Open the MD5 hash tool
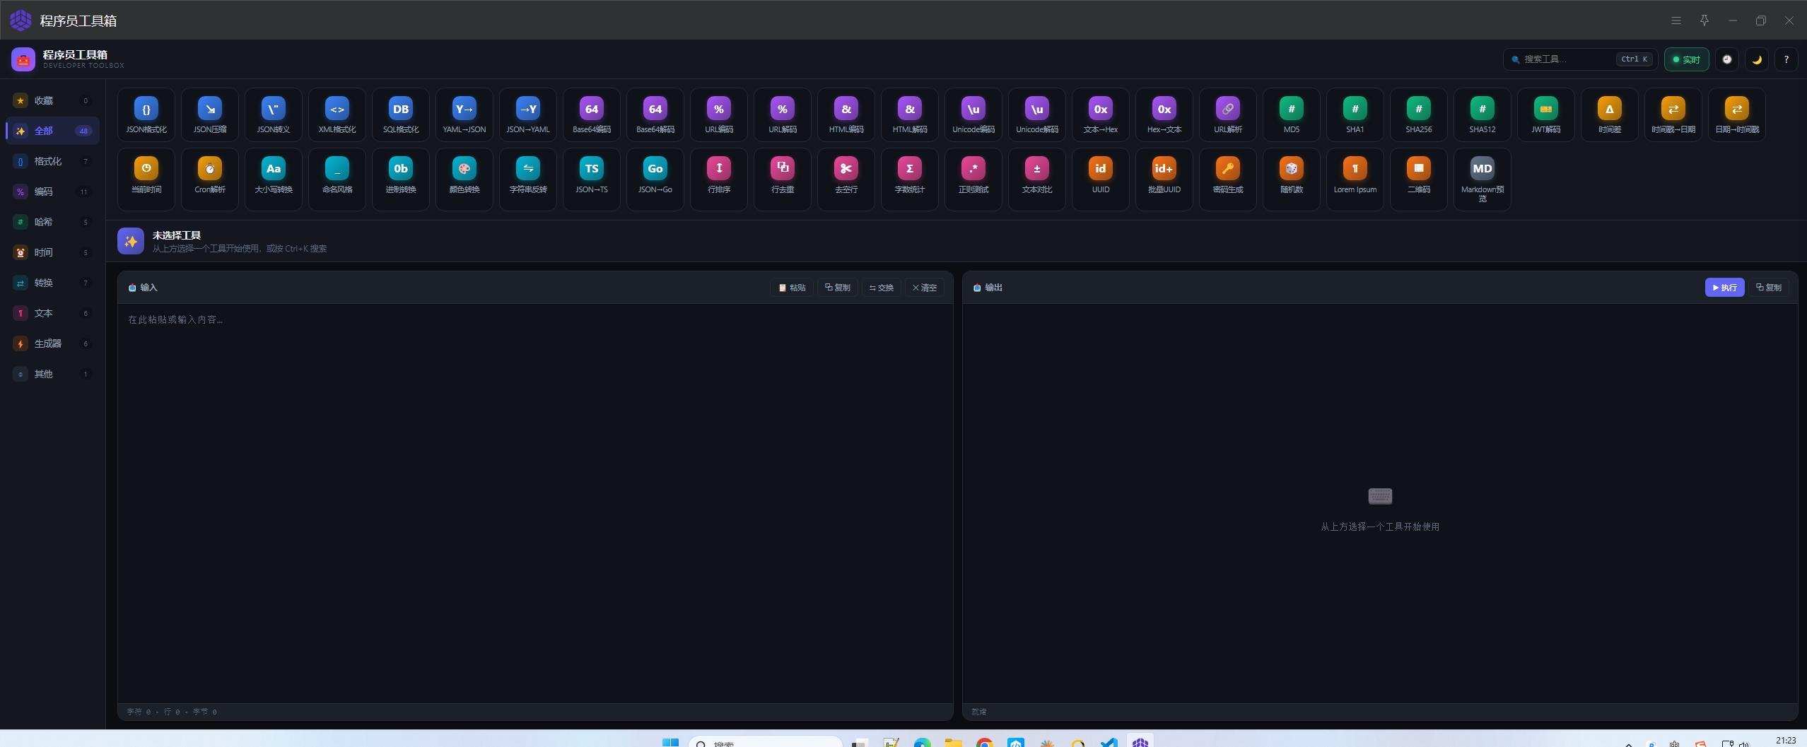 click(1292, 114)
